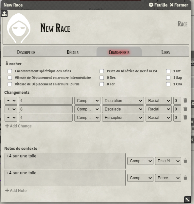Delete the Escalade change row trash icon
This screenshot has height=204, width=194.
[x=185, y=109]
